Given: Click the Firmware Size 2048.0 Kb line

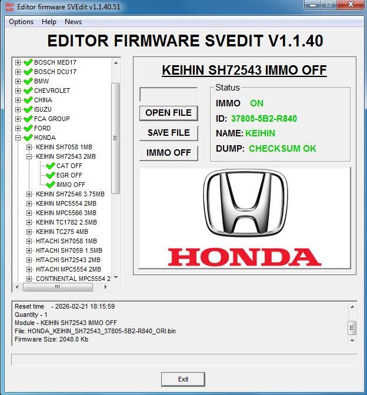Looking at the screenshot, I should 51,339.
